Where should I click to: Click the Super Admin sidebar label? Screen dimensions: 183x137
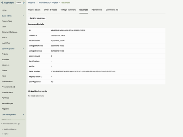[7, 16]
